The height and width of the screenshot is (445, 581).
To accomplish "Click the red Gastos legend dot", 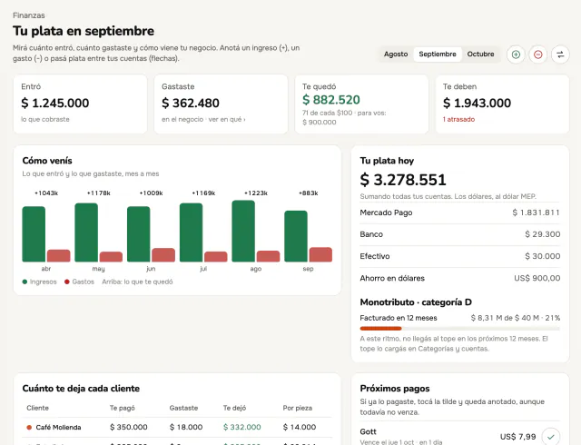I will [67, 282].
